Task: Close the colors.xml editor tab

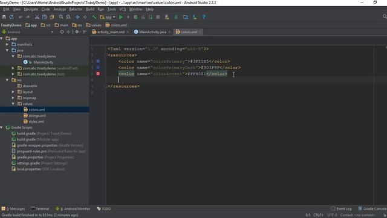Action: (200, 32)
